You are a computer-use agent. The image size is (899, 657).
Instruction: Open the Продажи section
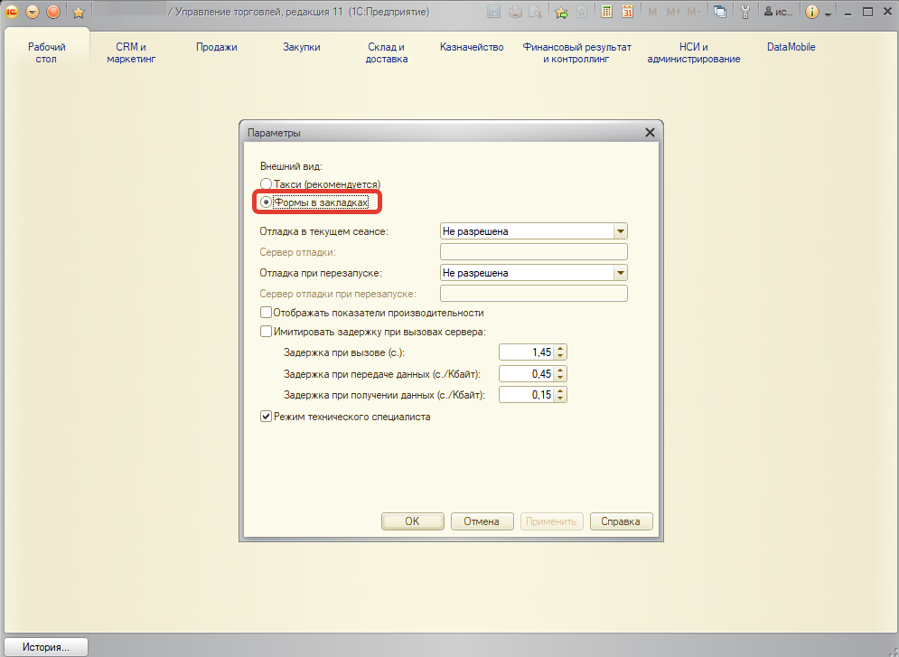(x=217, y=47)
